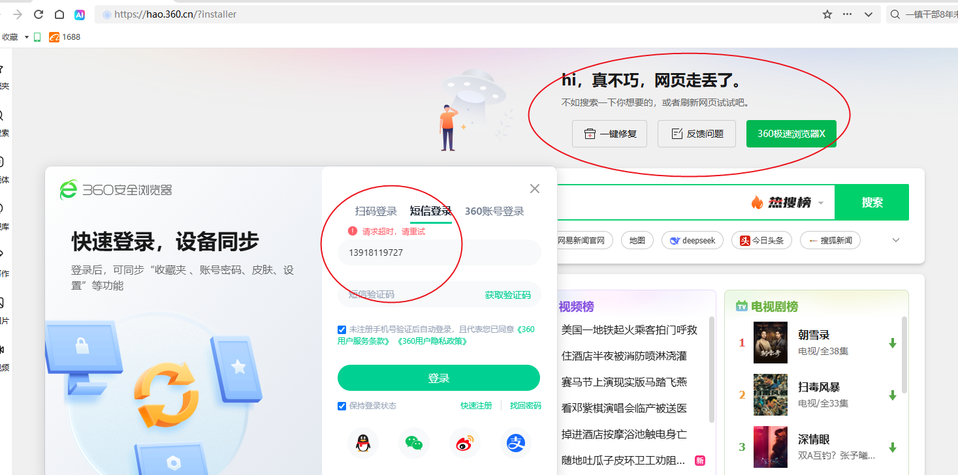
Task: Open the mobile bookmarks phone icon
Action: pos(37,37)
